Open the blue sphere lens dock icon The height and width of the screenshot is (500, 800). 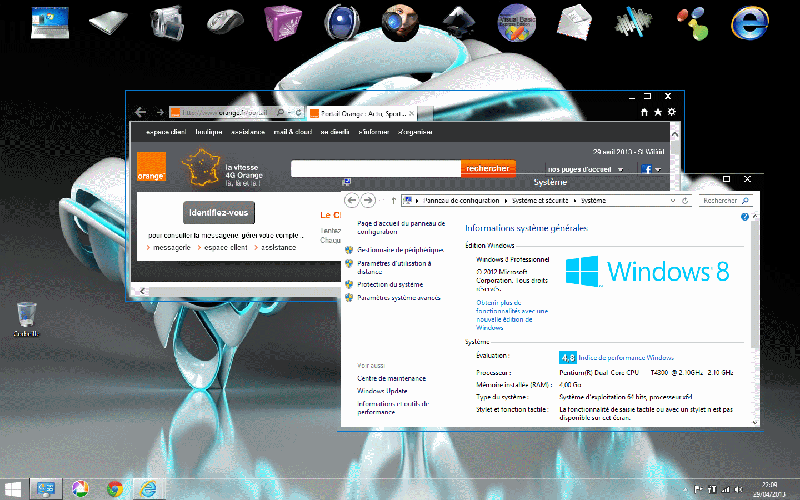coord(342,23)
